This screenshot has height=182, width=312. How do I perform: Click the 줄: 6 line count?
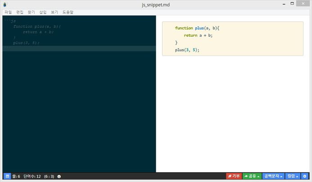point(16,176)
